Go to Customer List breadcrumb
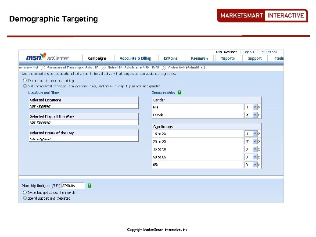316x237 pixels. (x=29, y=67)
